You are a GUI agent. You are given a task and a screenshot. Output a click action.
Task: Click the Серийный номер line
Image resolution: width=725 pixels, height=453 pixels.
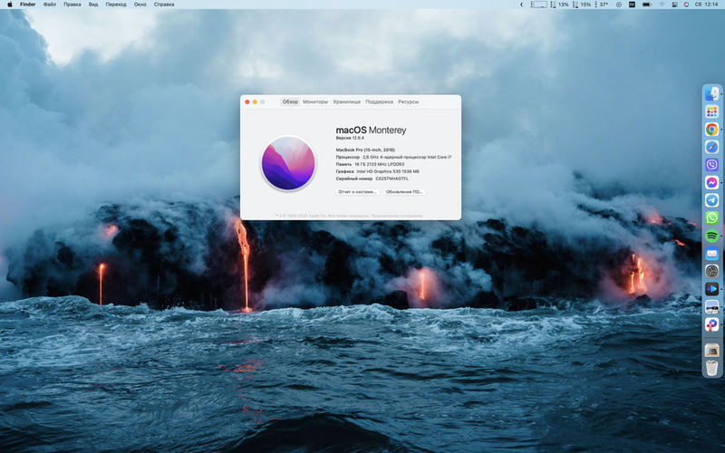tap(372, 178)
